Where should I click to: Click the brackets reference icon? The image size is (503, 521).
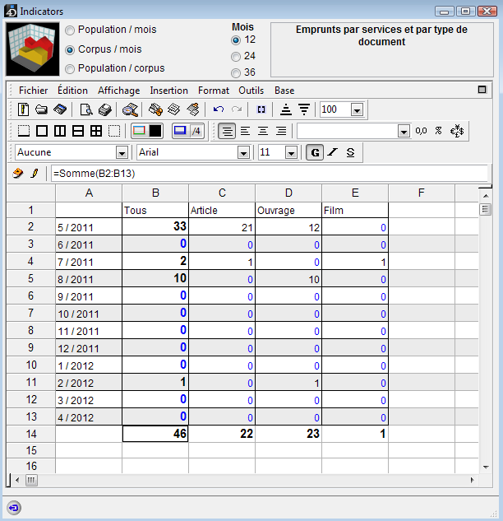[261, 109]
